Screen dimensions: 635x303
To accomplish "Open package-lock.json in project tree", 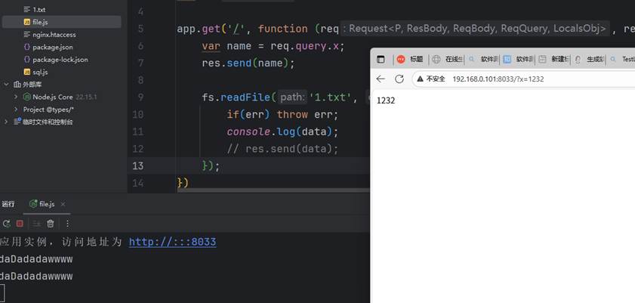I will click(60, 60).
